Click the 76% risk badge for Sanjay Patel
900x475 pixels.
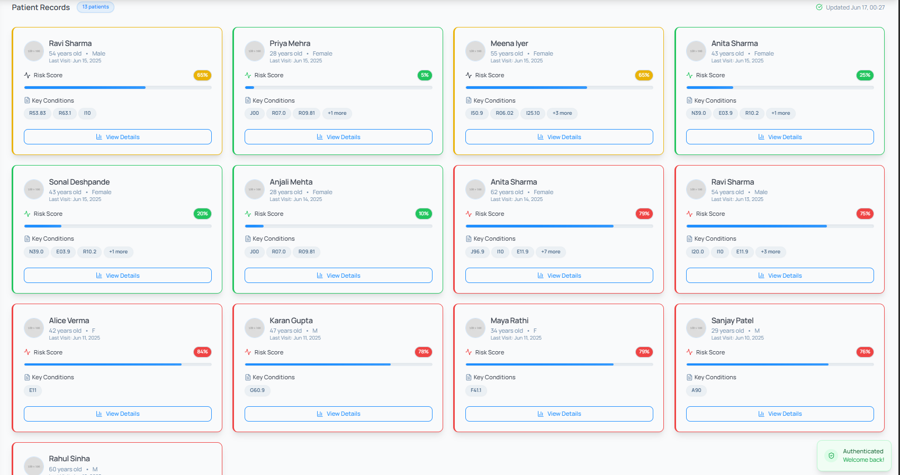coord(865,352)
